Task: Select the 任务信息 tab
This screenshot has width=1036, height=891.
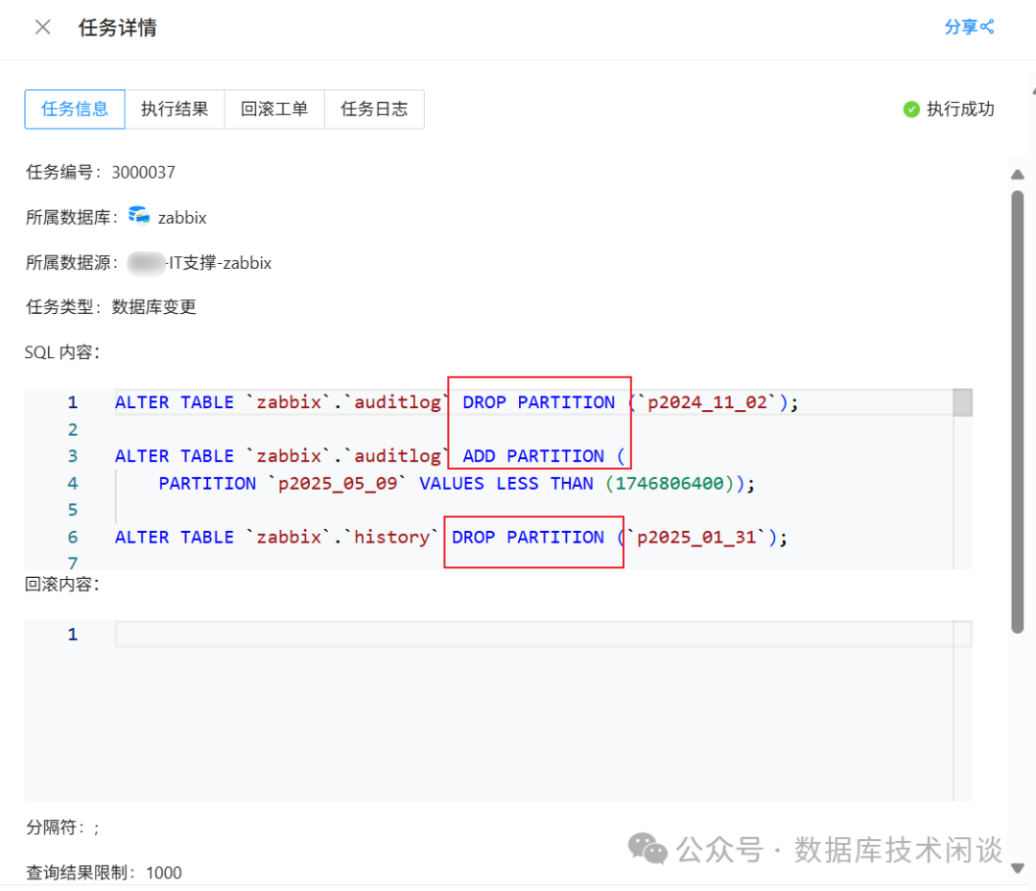Action: (75, 109)
